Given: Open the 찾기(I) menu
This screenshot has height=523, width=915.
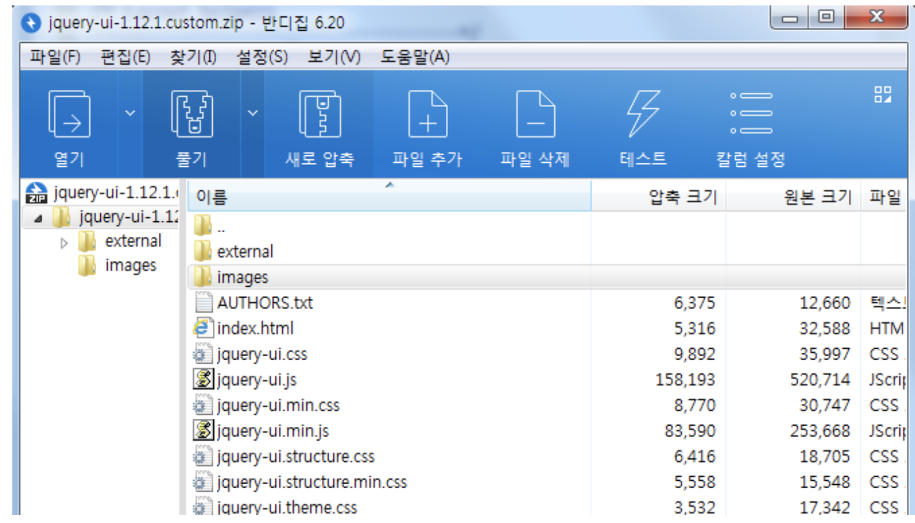Looking at the screenshot, I should coord(193,57).
